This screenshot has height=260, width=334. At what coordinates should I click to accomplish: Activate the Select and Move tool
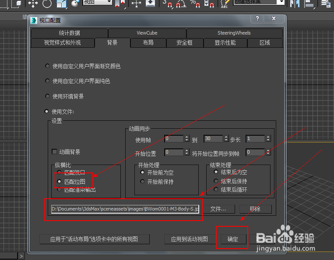[x=33, y=4]
